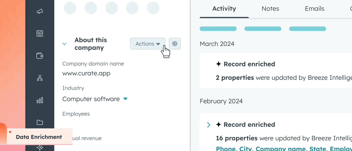Open the Breeze sparkle icon in sidebar
This screenshot has width=352, height=151.
pyautogui.click(x=40, y=148)
